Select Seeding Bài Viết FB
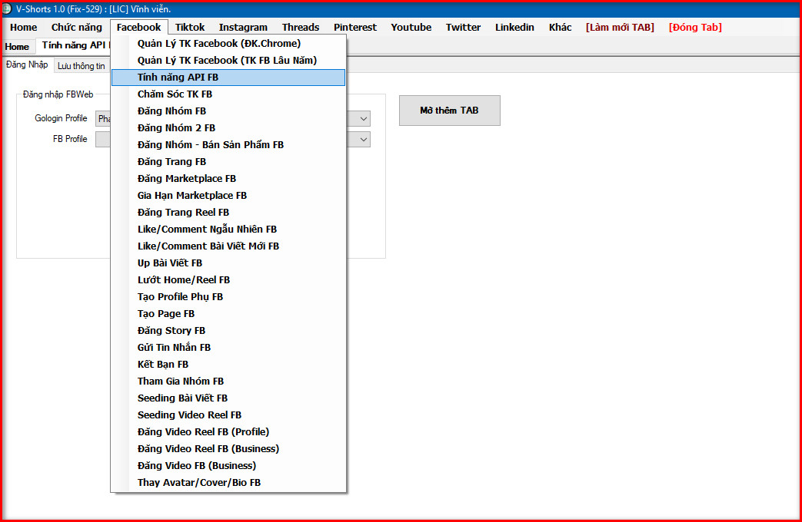This screenshot has width=802, height=522. click(228, 398)
